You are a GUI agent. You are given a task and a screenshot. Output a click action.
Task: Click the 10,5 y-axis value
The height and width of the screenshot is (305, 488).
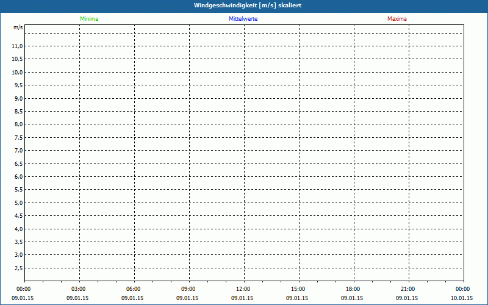click(x=17, y=59)
